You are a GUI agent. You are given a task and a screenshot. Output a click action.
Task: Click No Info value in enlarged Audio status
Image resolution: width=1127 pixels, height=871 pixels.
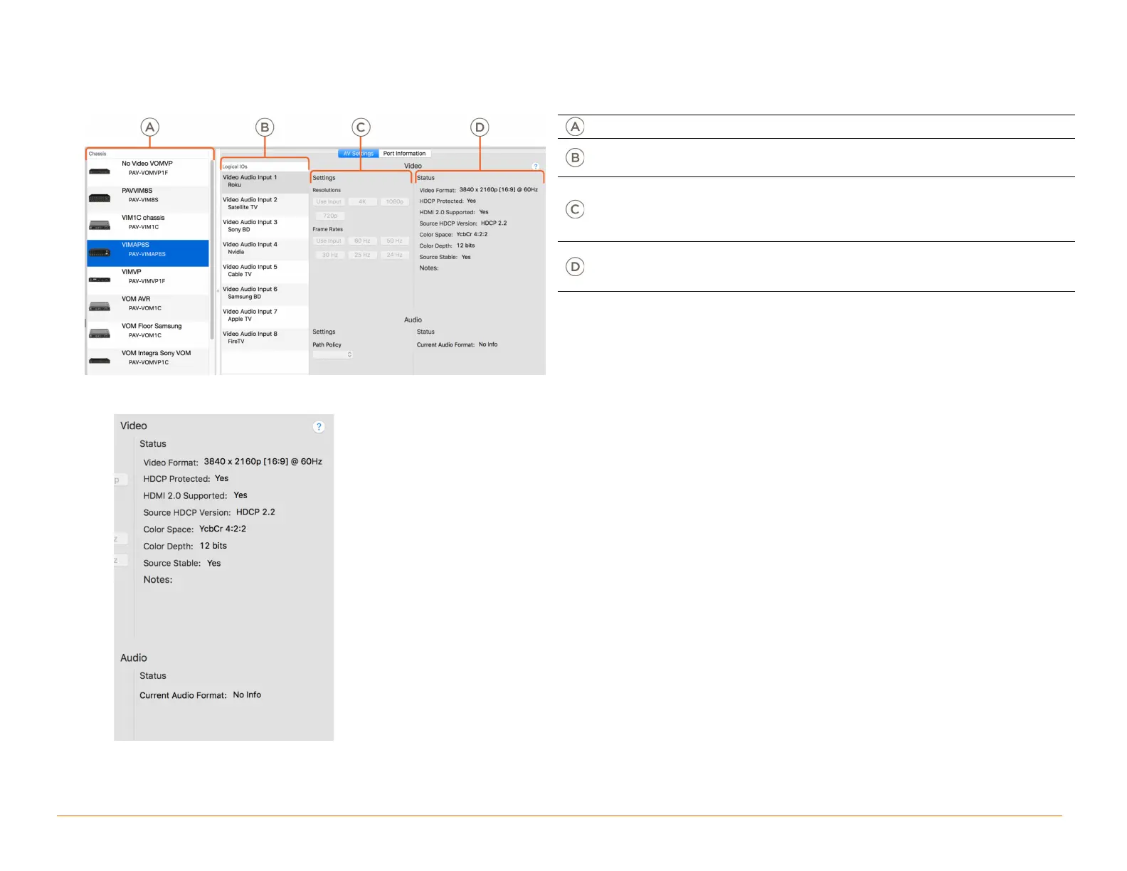(247, 695)
